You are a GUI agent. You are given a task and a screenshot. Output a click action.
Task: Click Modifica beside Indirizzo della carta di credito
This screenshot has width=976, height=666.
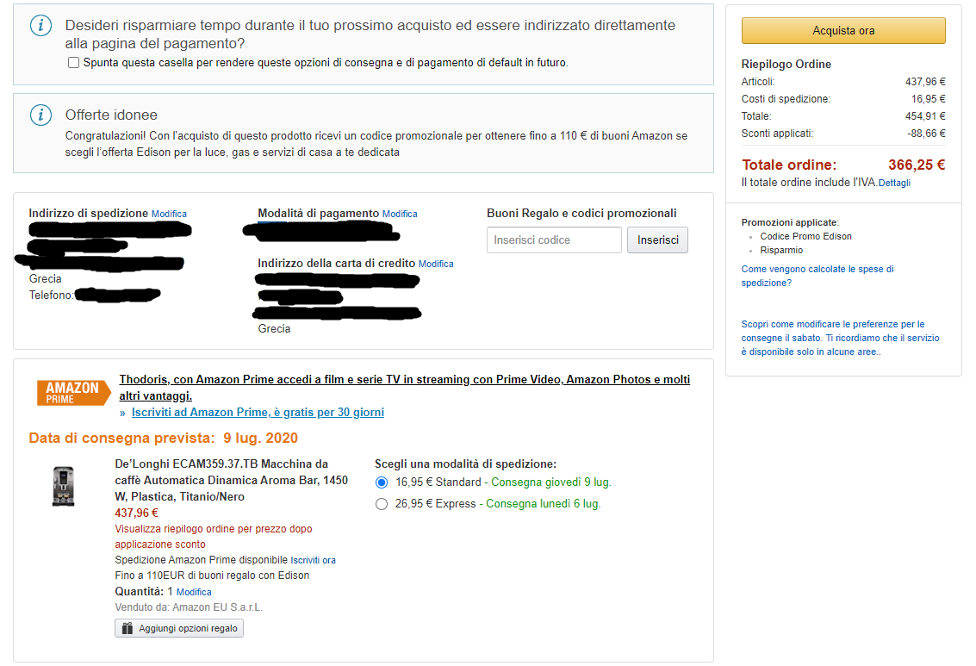(436, 264)
